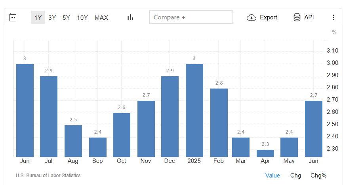Click the last Jun bar valued 2.7

tap(314, 128)
